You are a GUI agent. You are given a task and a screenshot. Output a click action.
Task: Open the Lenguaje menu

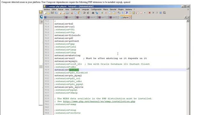coord(86,10)
